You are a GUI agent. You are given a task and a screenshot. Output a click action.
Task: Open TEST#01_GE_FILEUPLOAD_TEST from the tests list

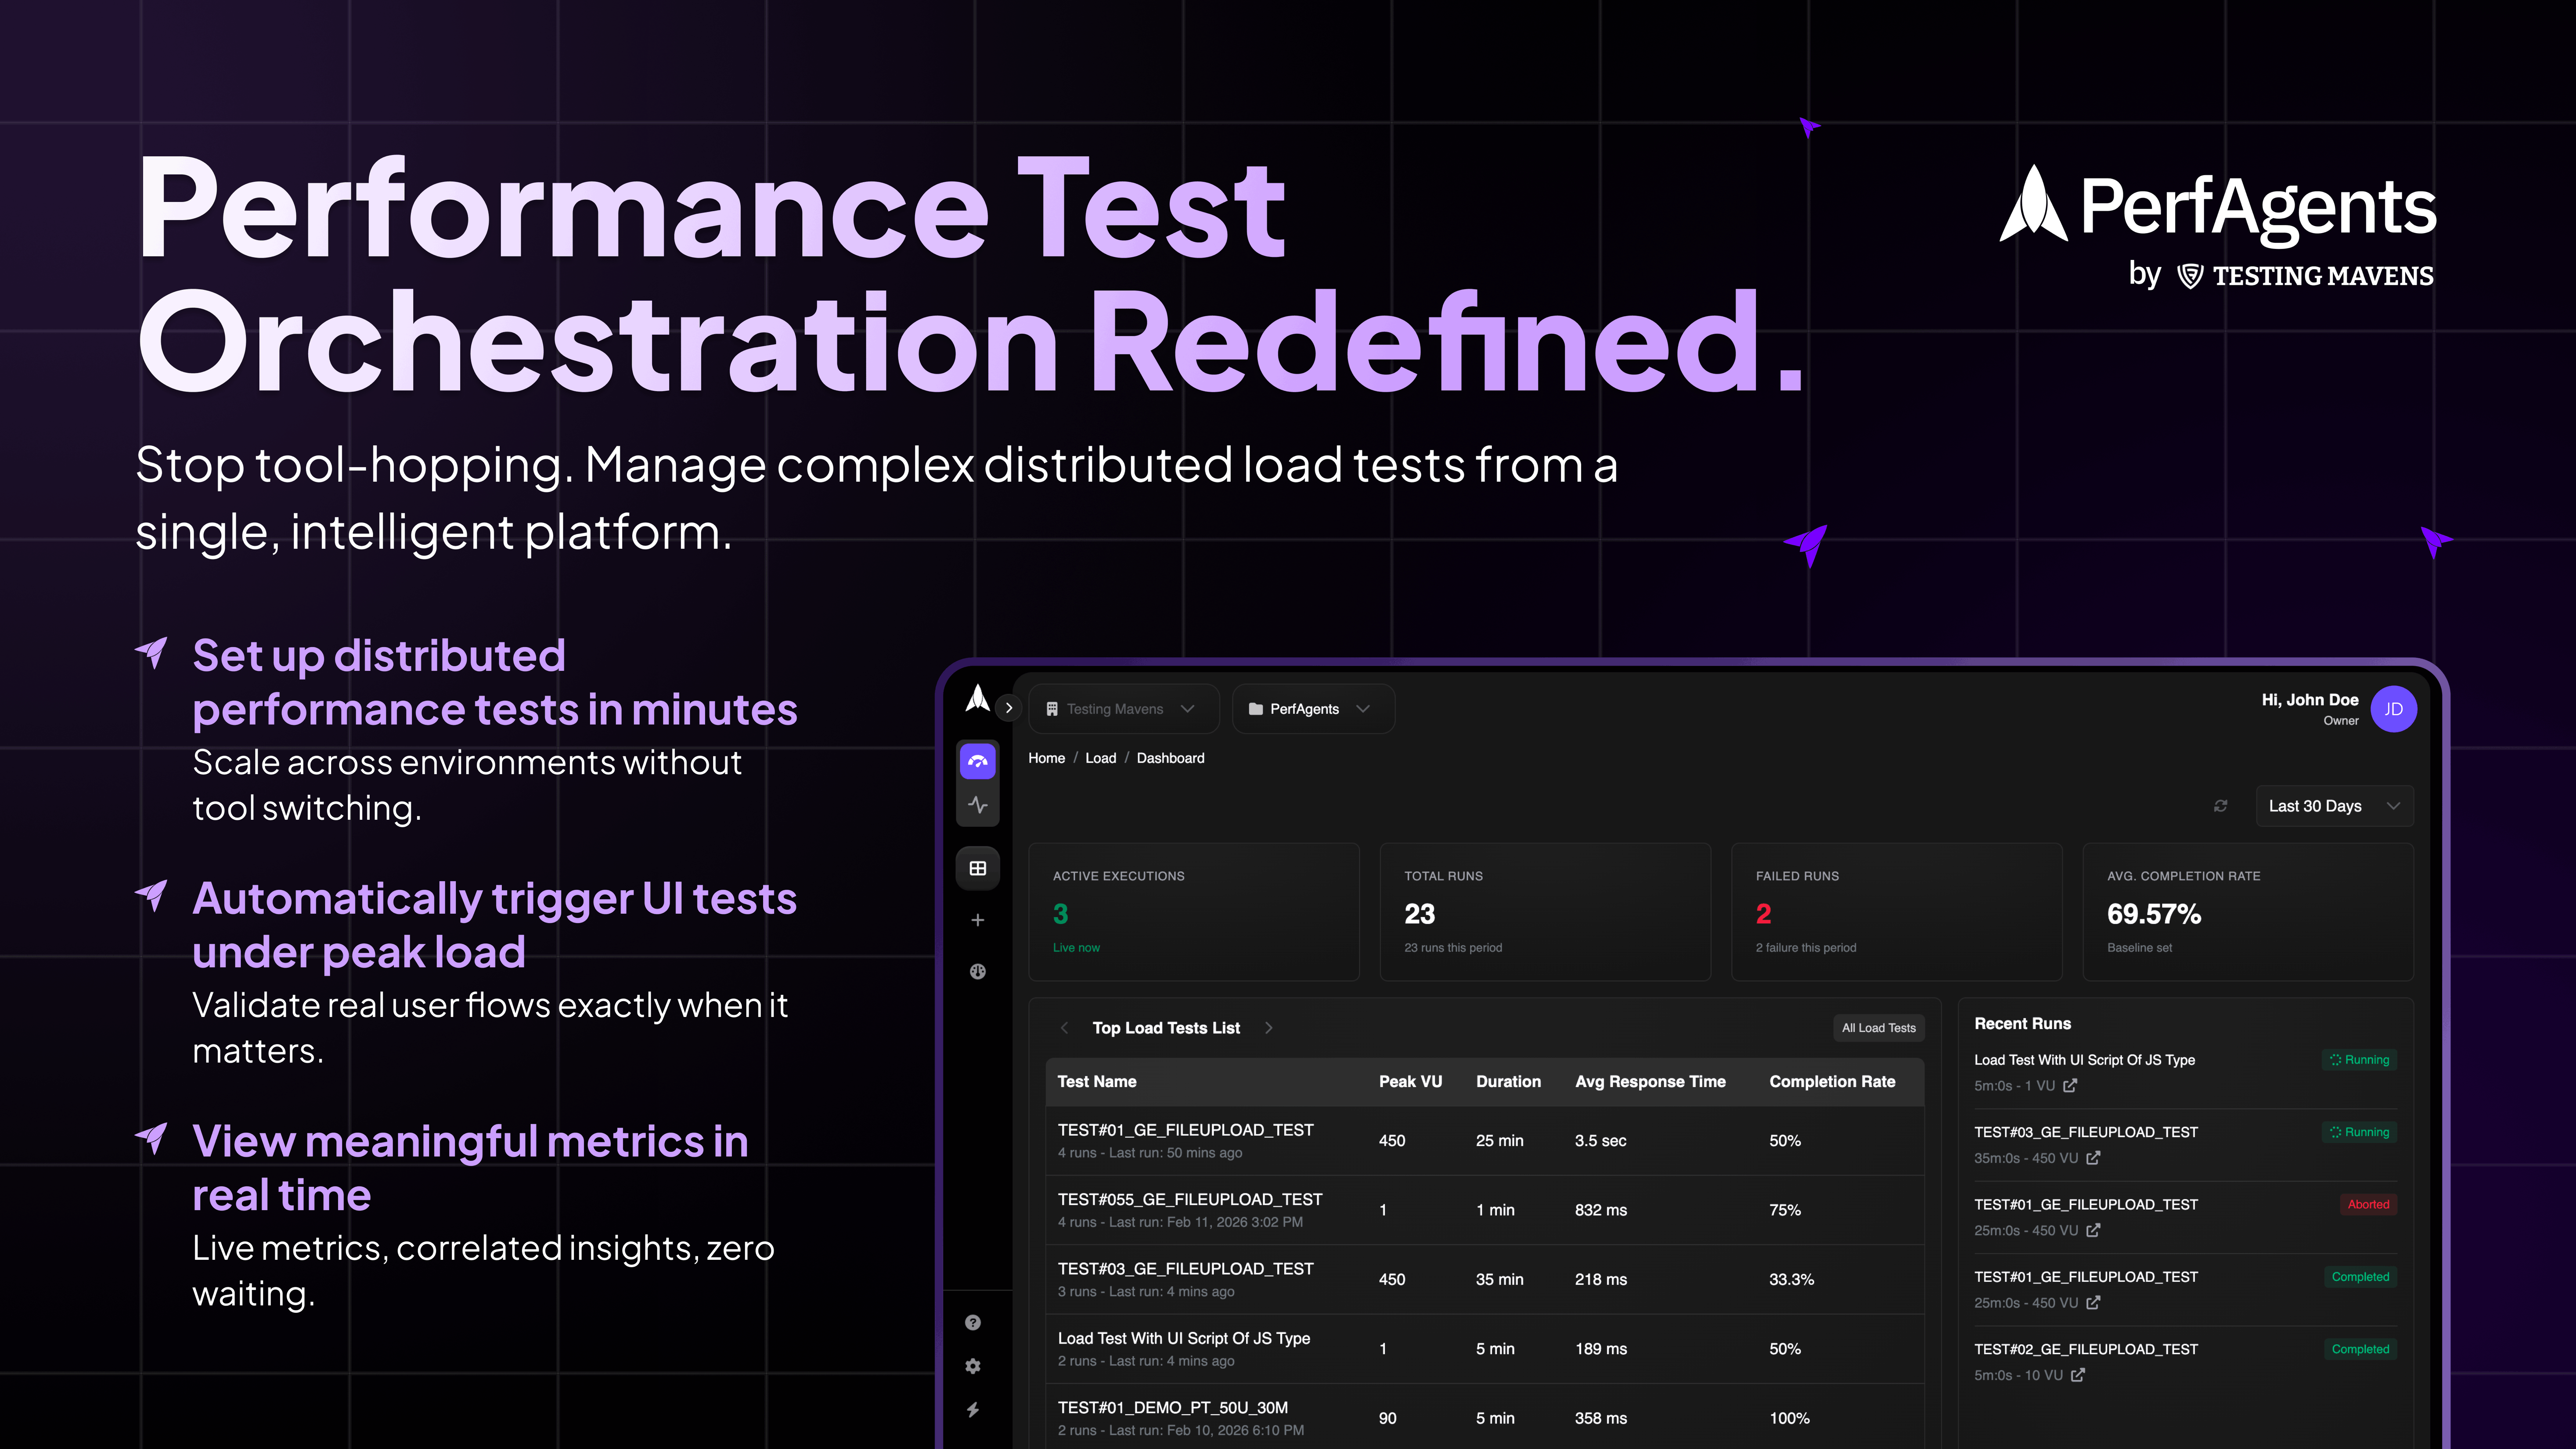click(1186, 1129)
